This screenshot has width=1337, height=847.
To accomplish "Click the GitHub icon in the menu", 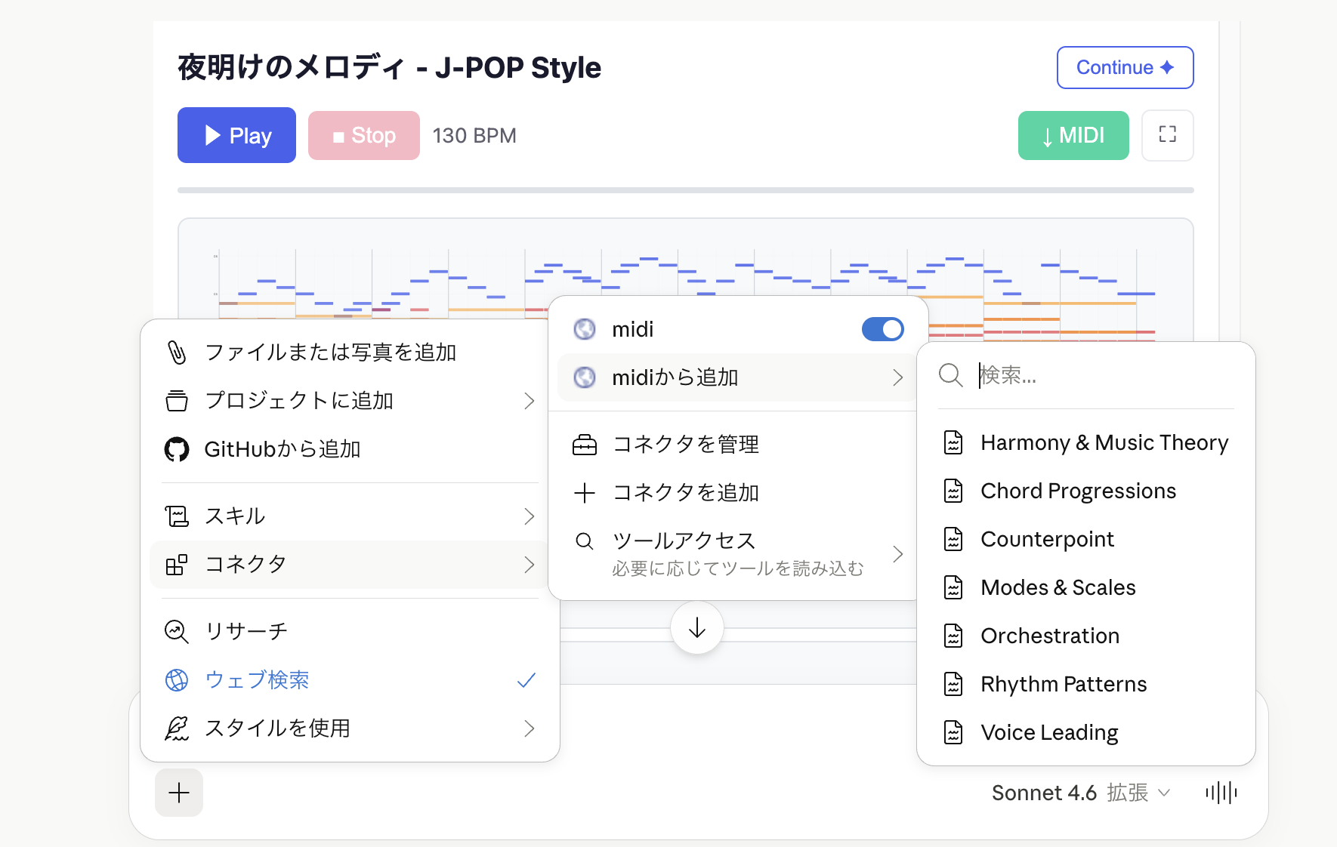I will (178, 449).
